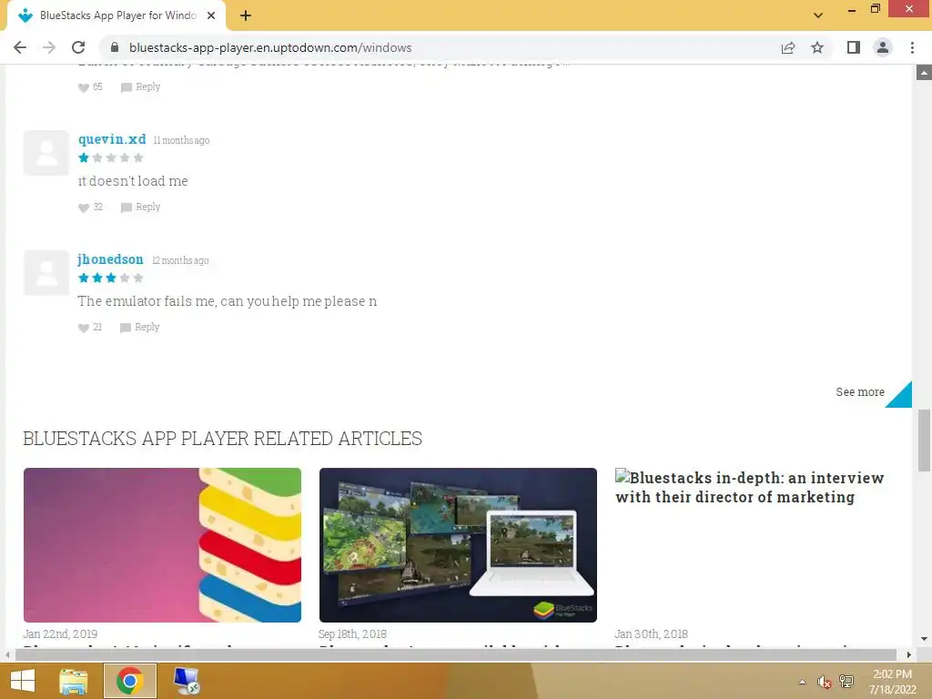Click the scroll up arrow
The width and height of the screenshot is (932, 699).
coord(923,73)
